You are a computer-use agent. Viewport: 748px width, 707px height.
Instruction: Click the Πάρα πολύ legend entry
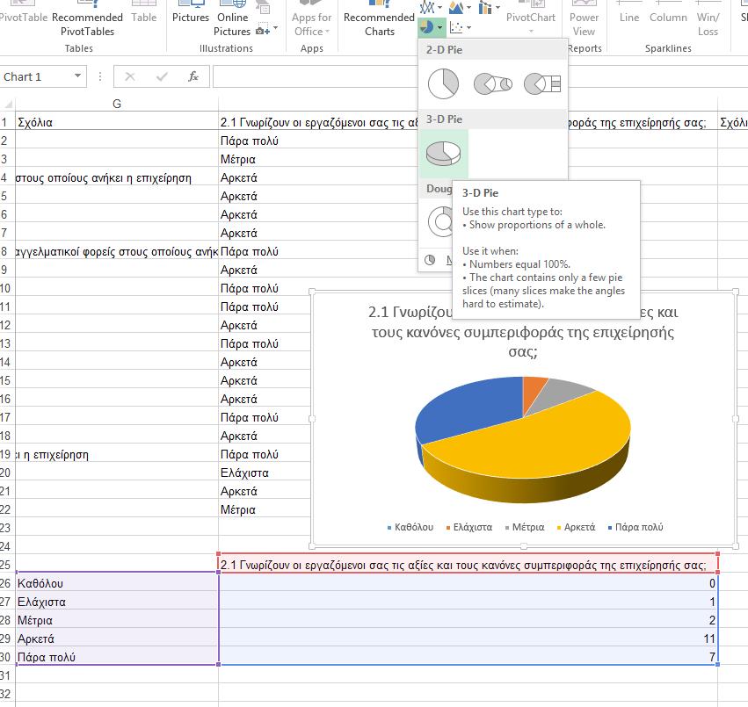point(635,527)
